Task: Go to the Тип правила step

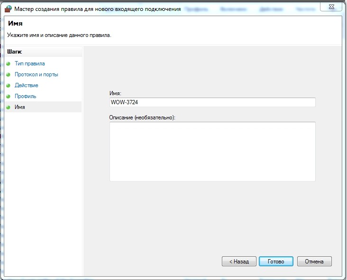Action: pos(30,64)
